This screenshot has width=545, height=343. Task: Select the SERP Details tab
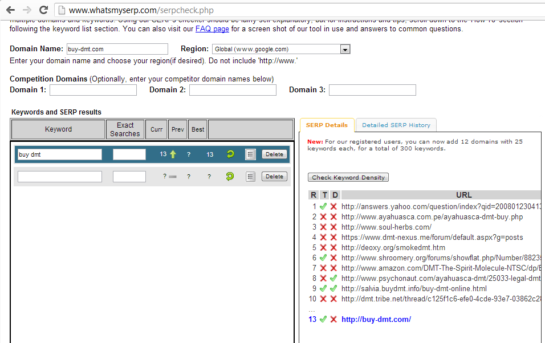327,125
